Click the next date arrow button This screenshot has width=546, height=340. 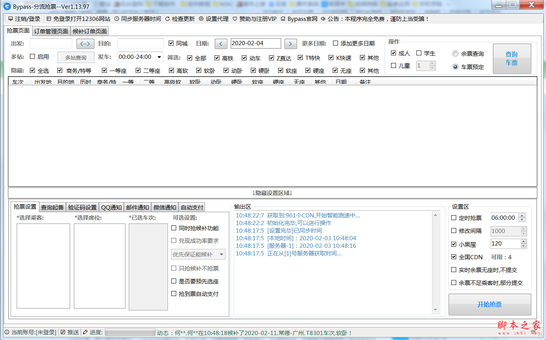[290, 43]
